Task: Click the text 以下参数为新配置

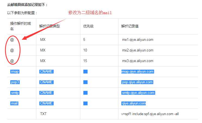Action: 22,13
